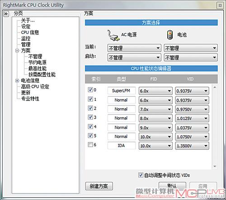The image size is (226, 200).
Task: Open battery 启动 profile dropdown
Action: click(191, 57)
